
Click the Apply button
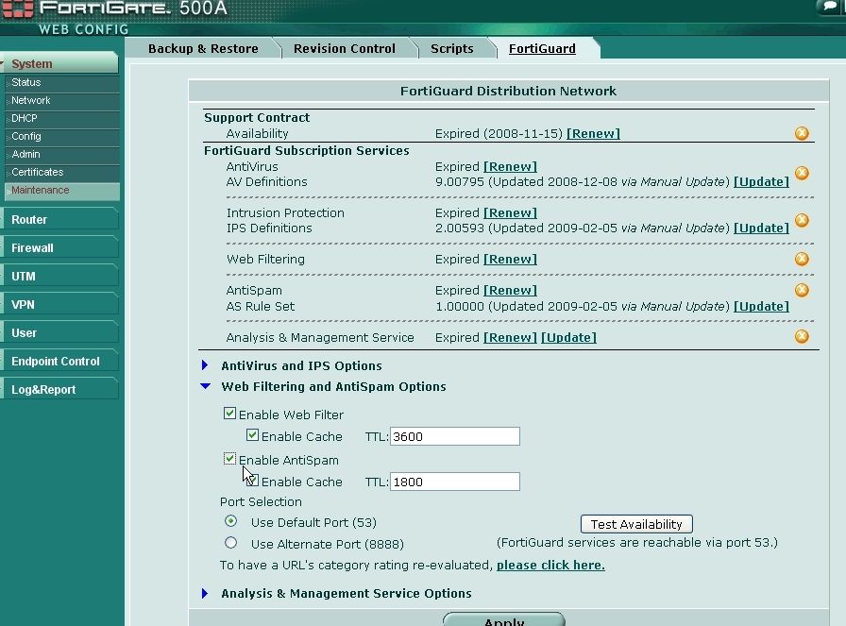click(504, 619)
